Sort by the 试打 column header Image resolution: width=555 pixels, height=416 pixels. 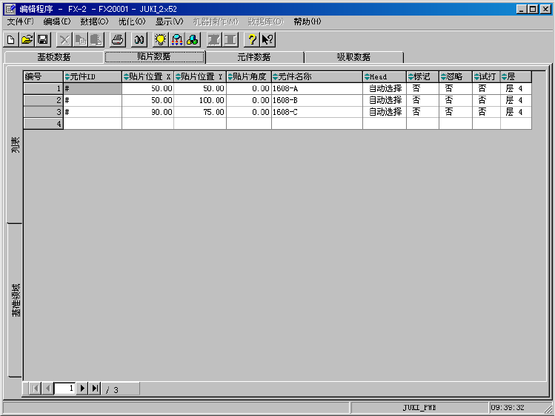(486, 76)
